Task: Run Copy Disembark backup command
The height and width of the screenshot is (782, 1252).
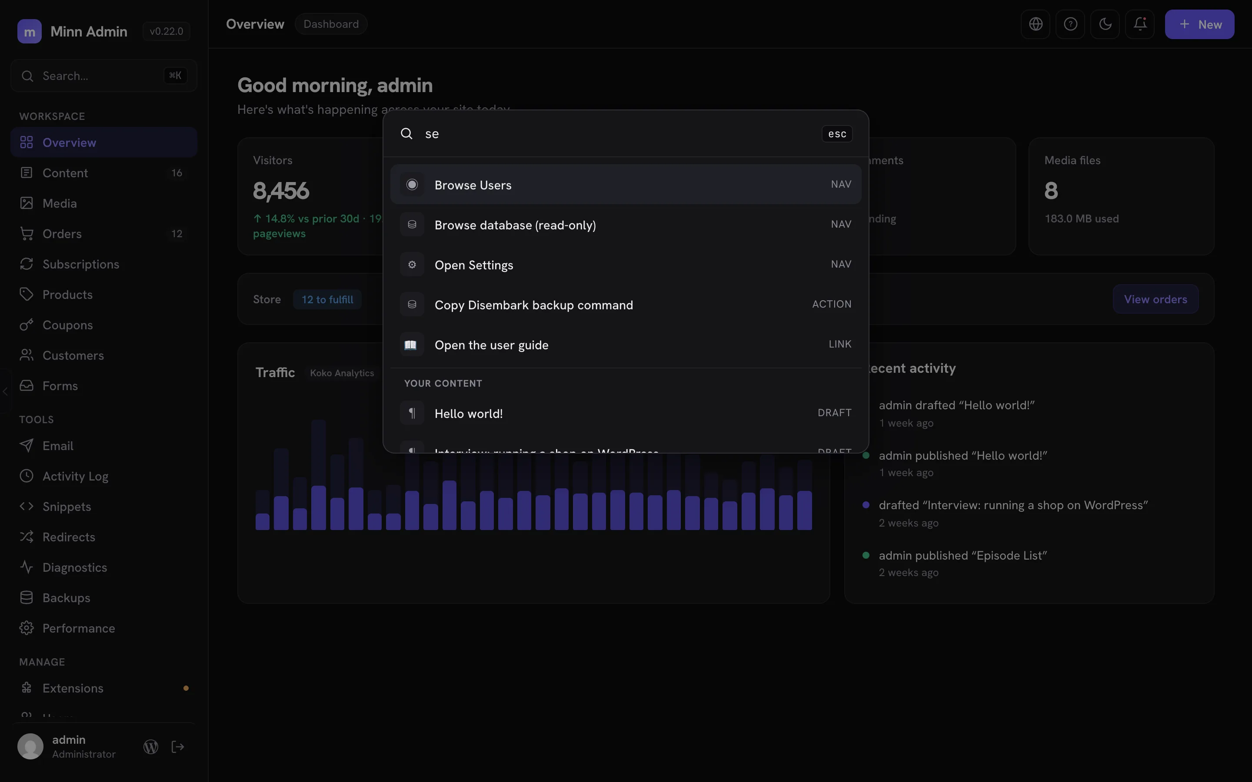Action: [x=626, y=305]
